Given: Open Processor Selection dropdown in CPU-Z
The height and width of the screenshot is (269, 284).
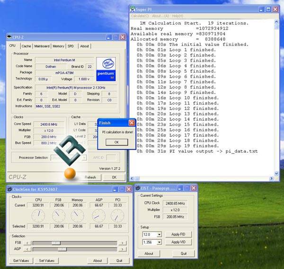Looking at the screenshot, I should [84, 158].
